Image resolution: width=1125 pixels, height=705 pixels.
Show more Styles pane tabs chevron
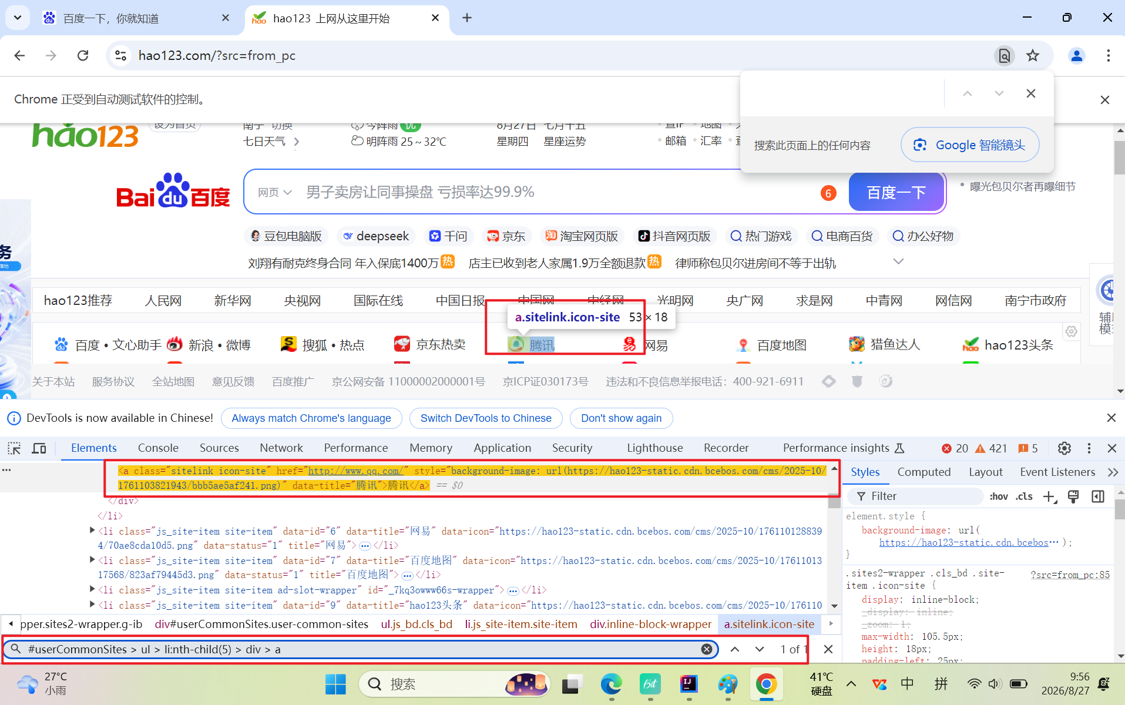pyautogui.click(x=1113, y=472)
